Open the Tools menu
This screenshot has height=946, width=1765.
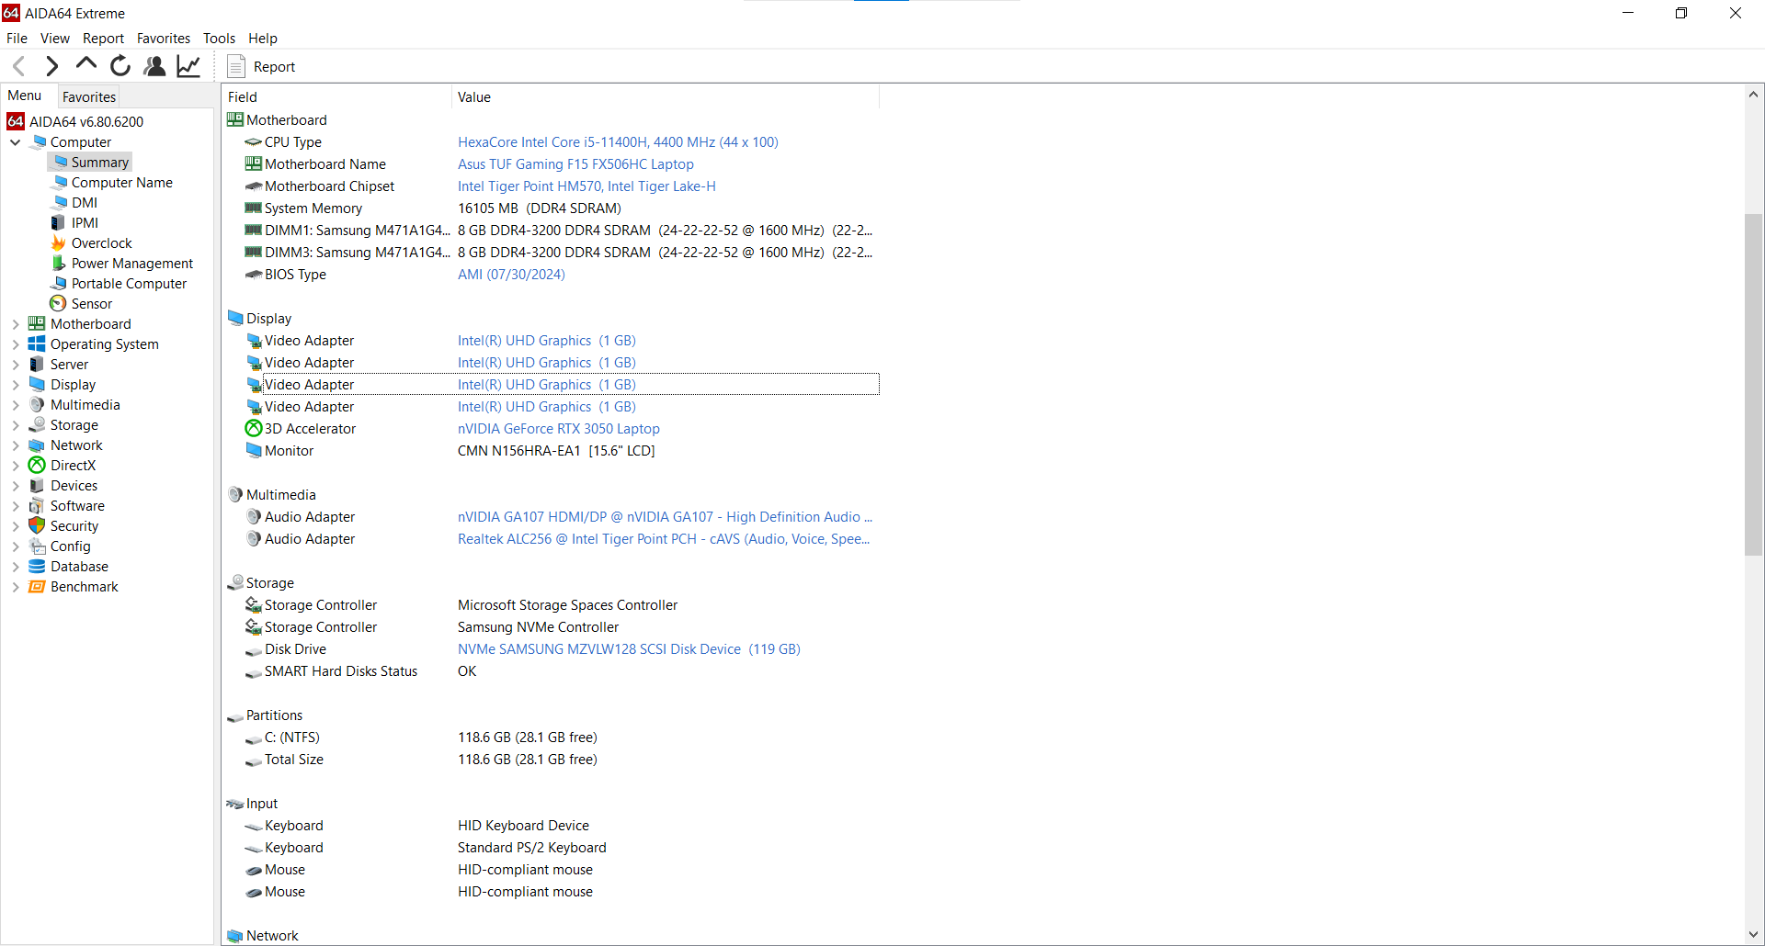coord(219,39)
